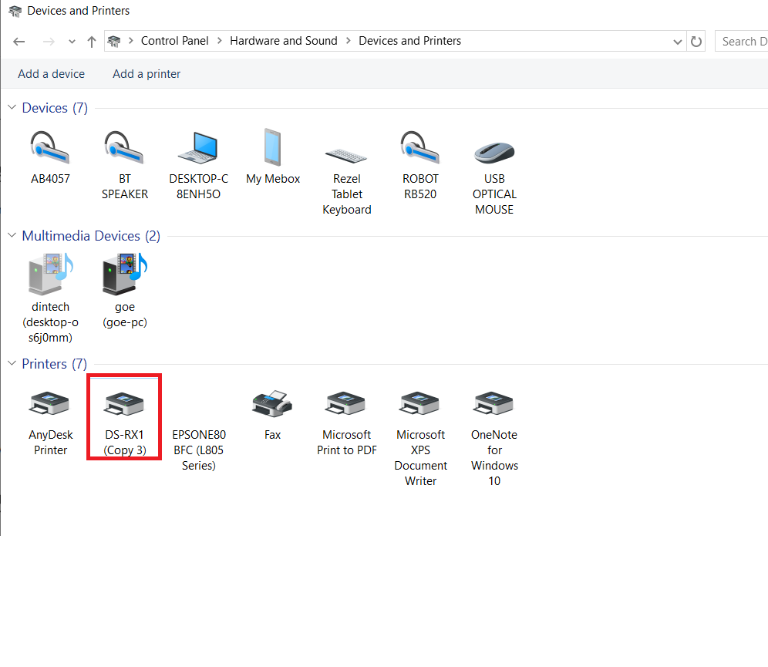Collapse the Multimedia Devices (2) group
Image resolution: width=768 pixels, height=667 pixels.
click(12, 235)
